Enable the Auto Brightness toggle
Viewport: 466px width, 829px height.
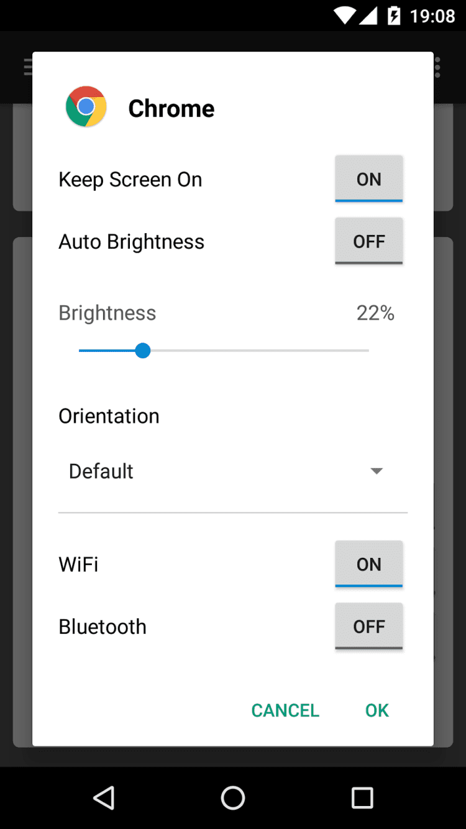click(368, 241)
